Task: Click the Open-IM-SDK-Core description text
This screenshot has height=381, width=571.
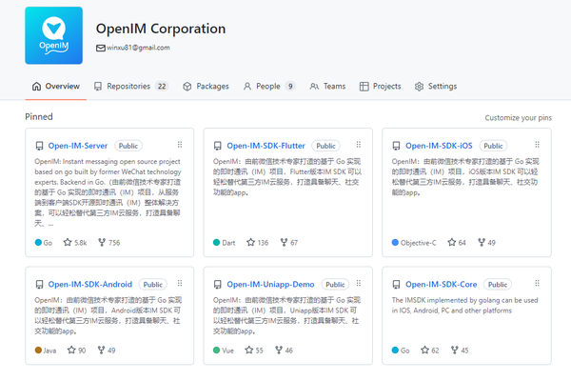Action: 464,305
